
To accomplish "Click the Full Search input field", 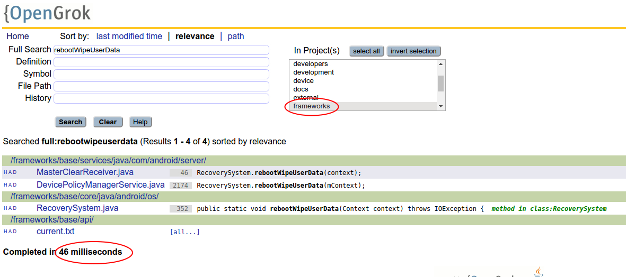I will (161, 50).
